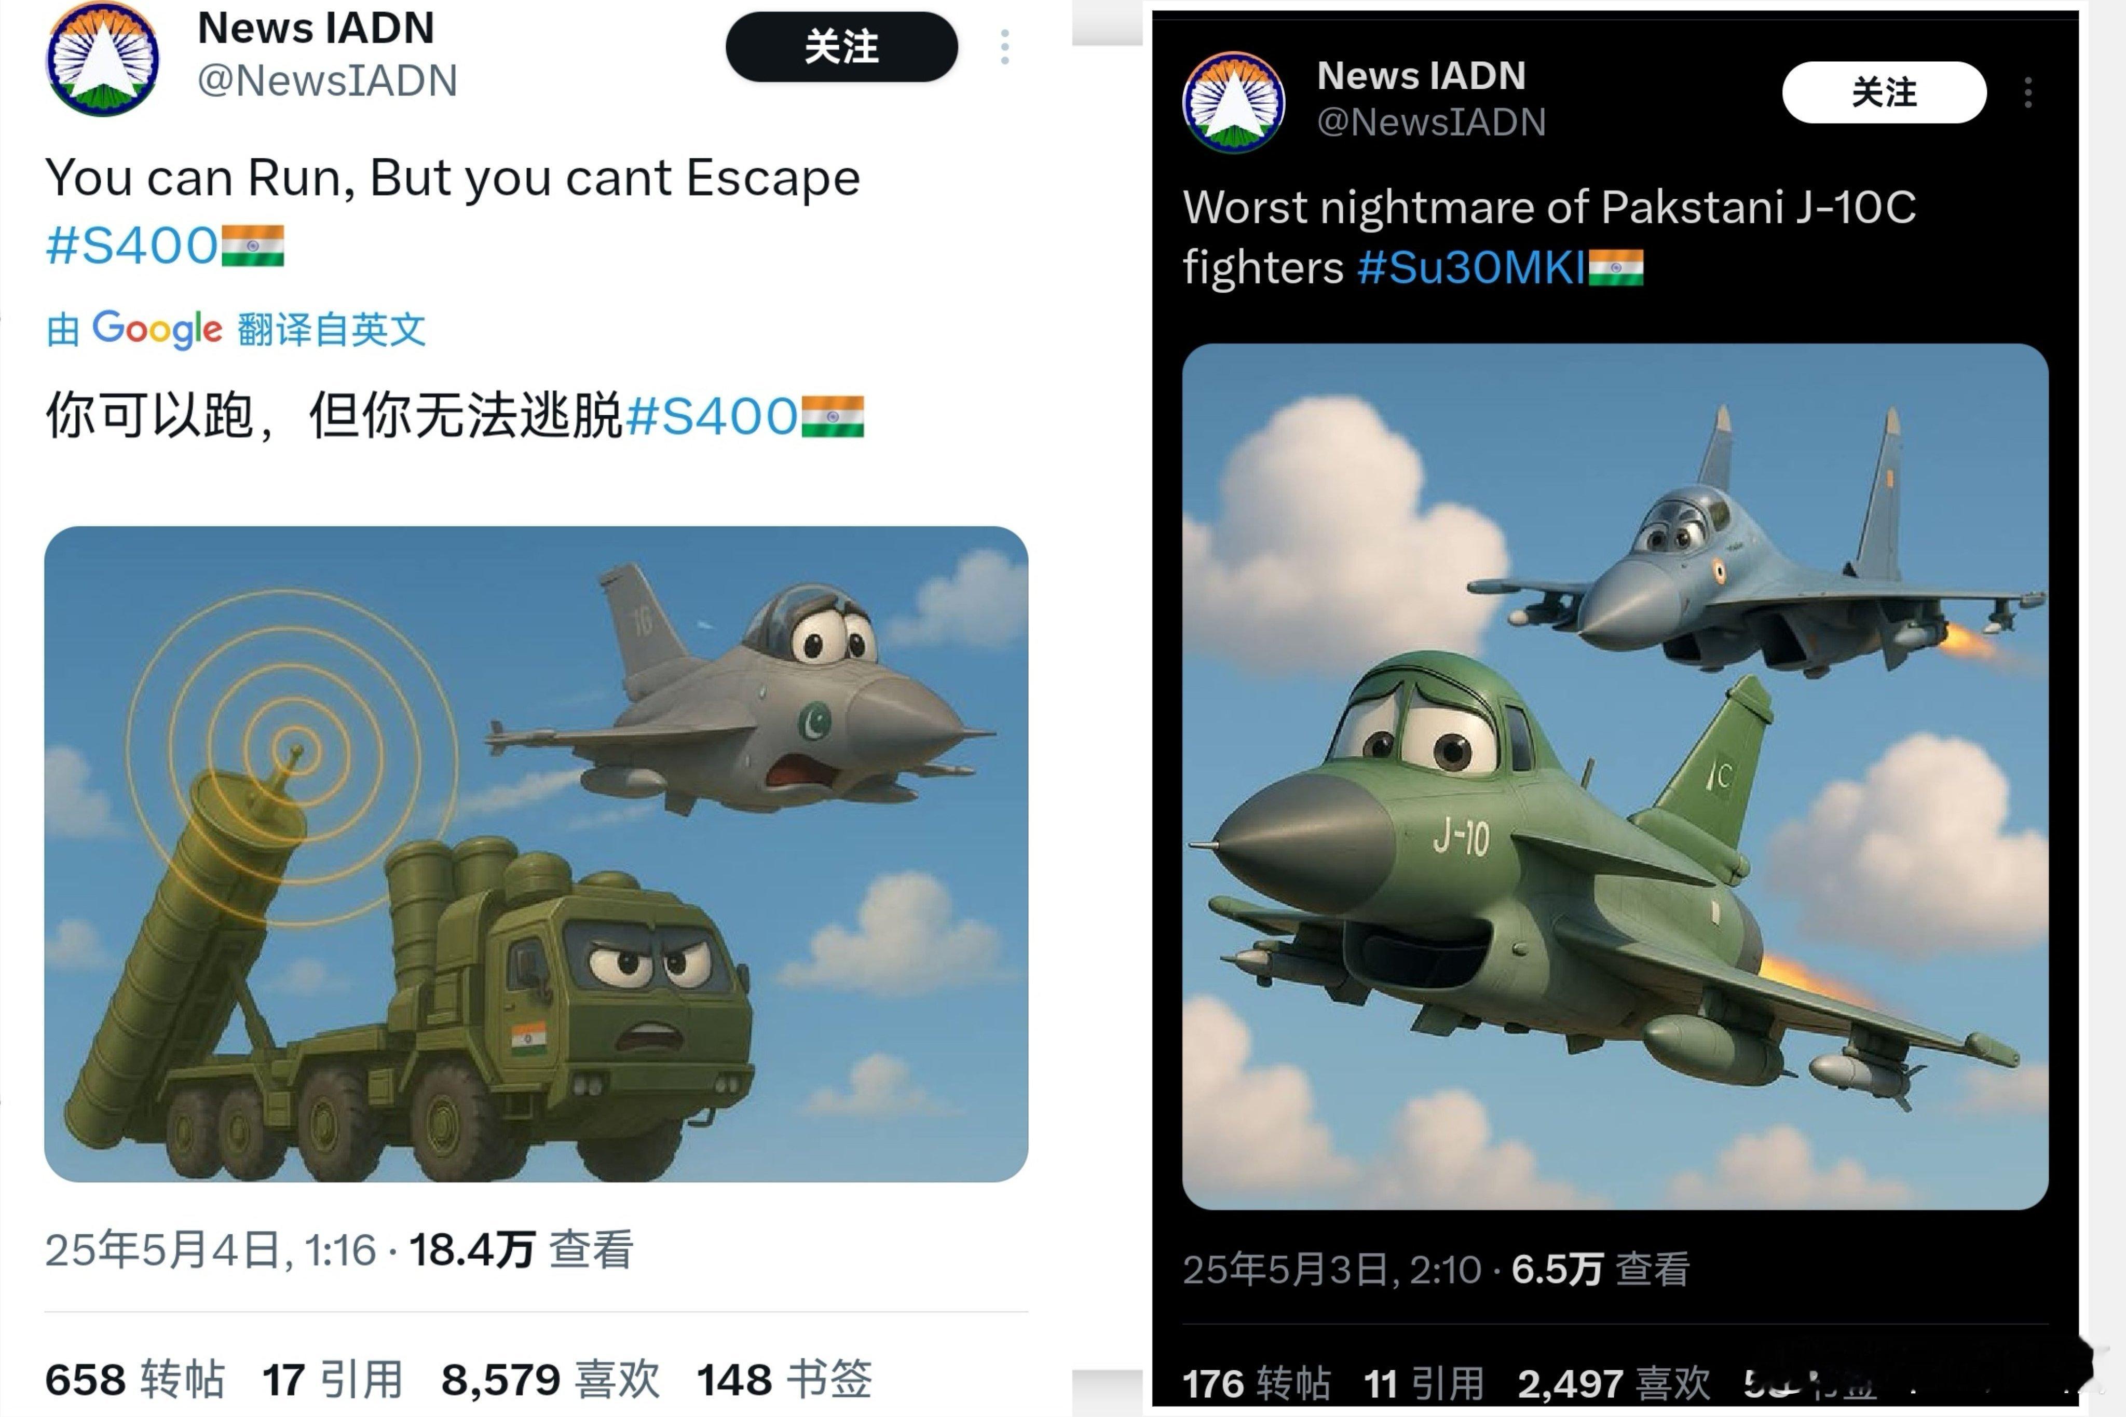Follow News IADN via white 关注 button
The height and width of the screenshot is (1417, 2126).
coord(1884,92)
